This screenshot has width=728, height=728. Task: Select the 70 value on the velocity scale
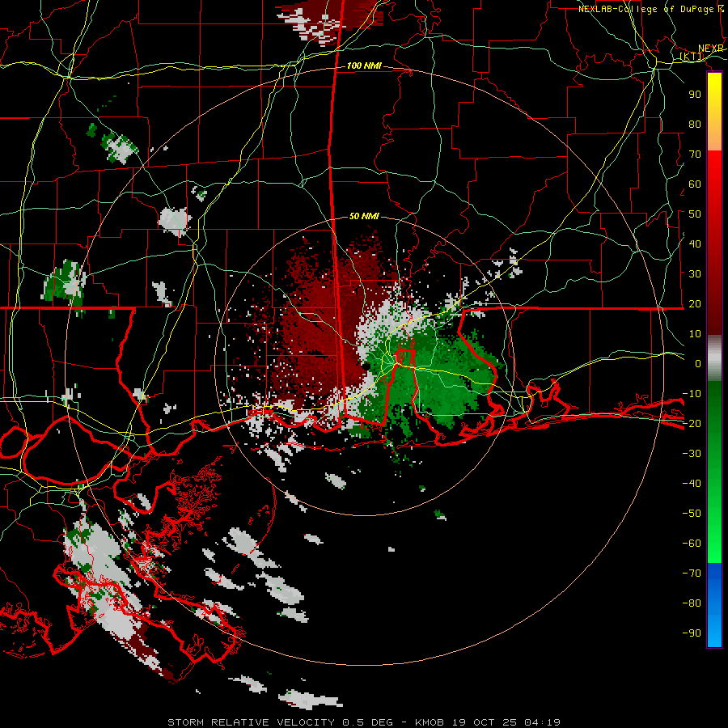click(x=695, y=154)
